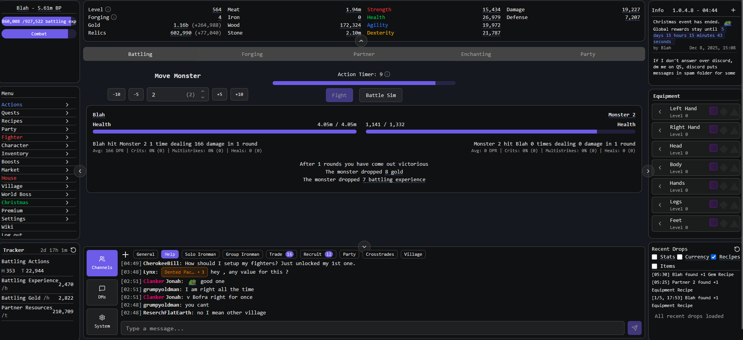The width and height of the screenshot is (743, 340).
Task: Click the frog emoji in Jonah's message
Action: point(192,282)
